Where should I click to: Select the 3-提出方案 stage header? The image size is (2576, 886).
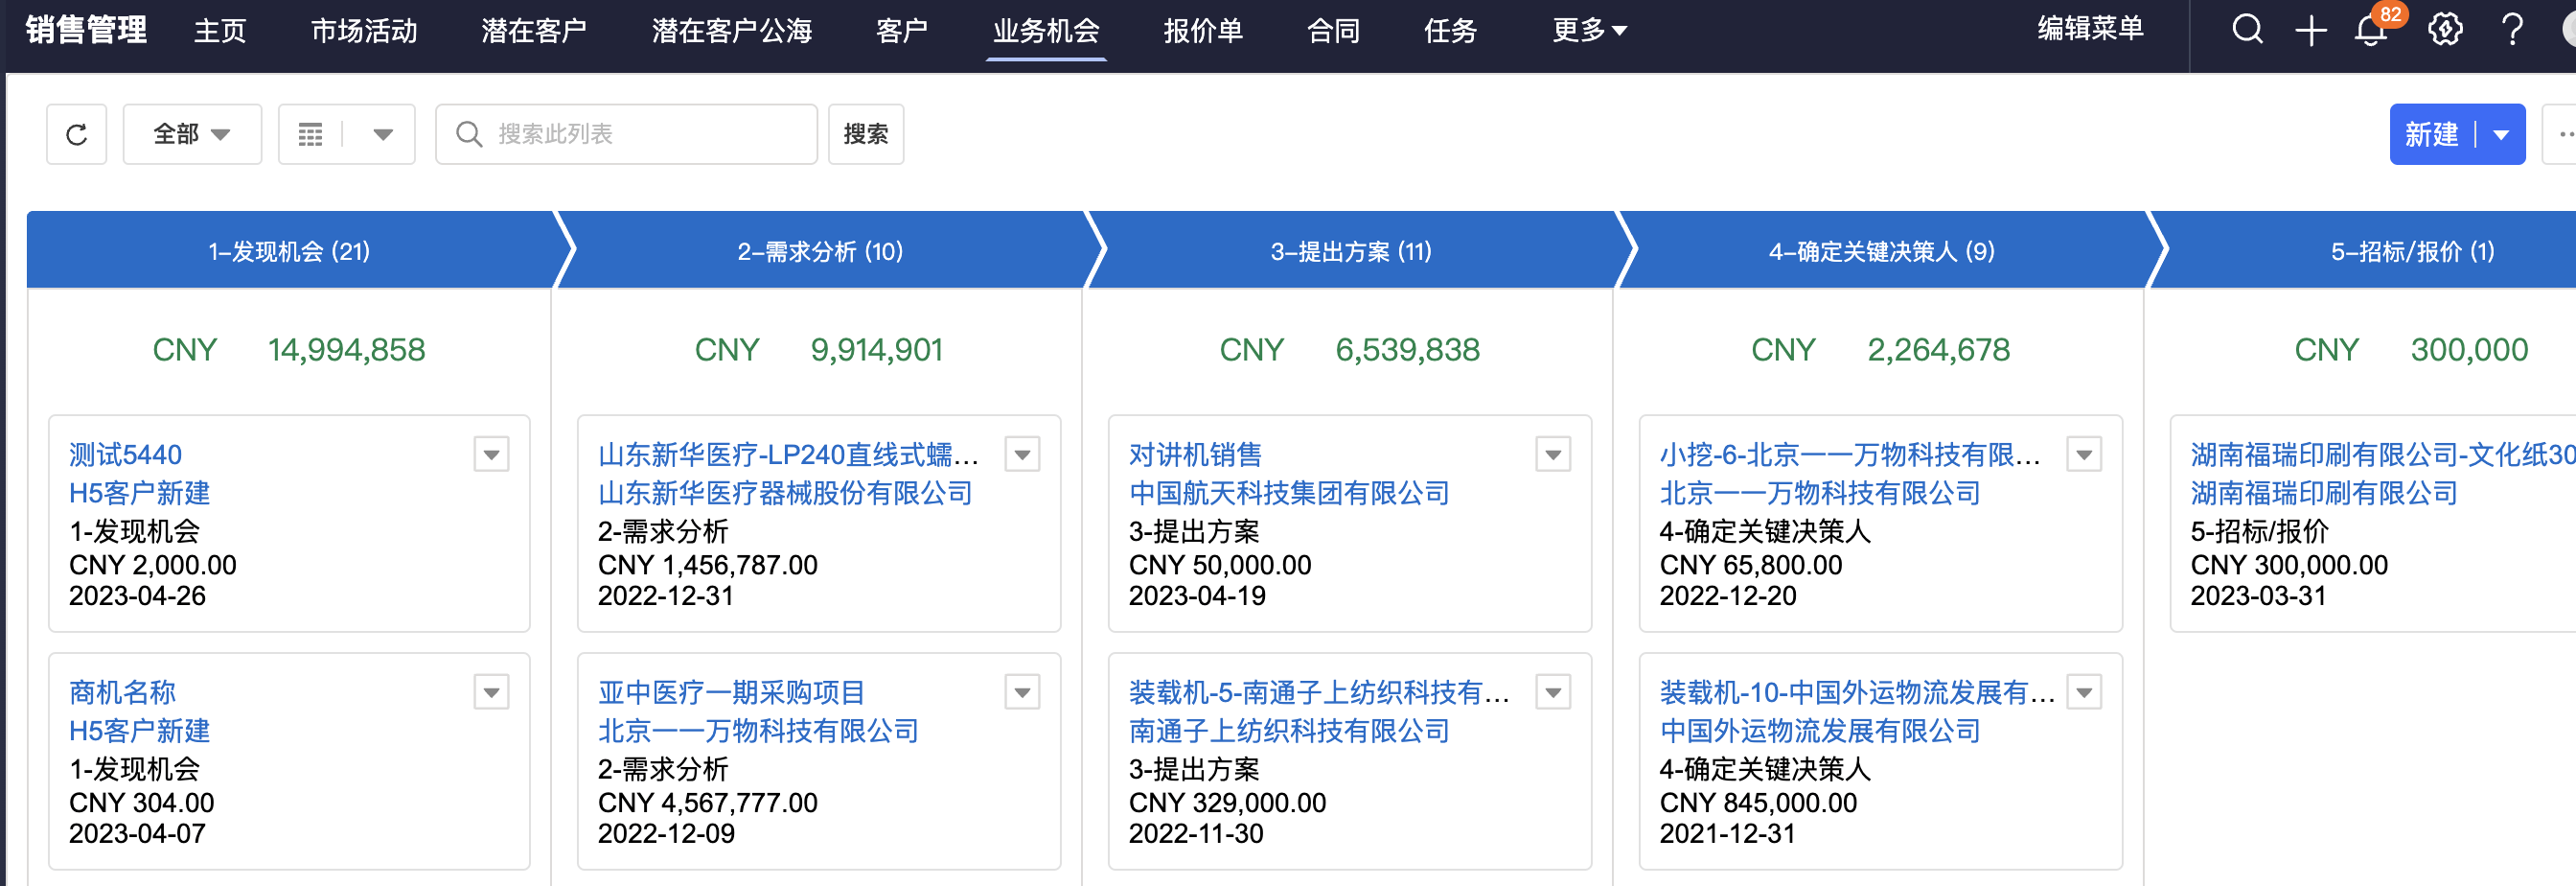tap(1350, 251)
